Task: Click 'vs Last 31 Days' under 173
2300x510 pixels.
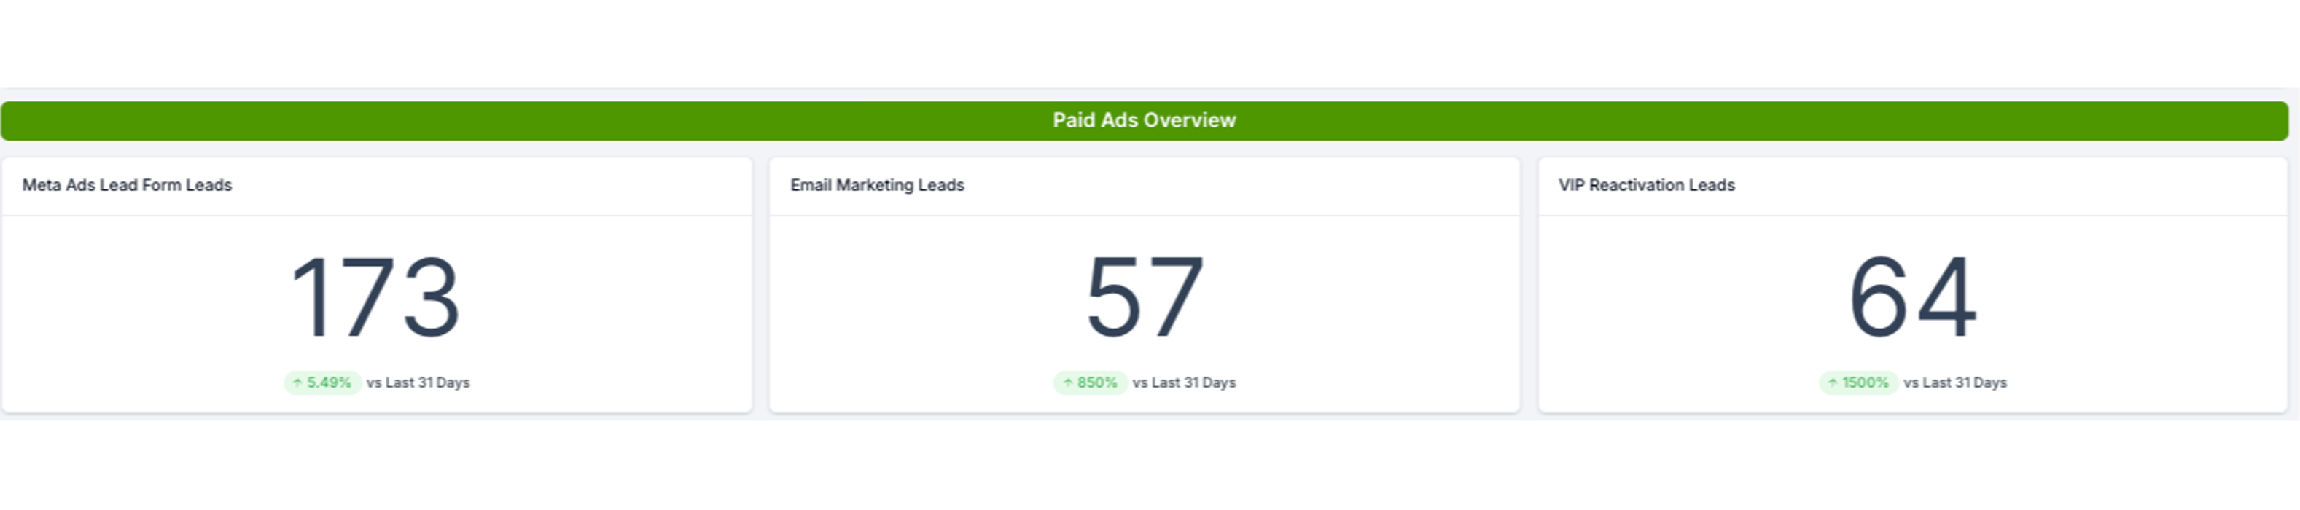Action: click(x=418, y=382)
